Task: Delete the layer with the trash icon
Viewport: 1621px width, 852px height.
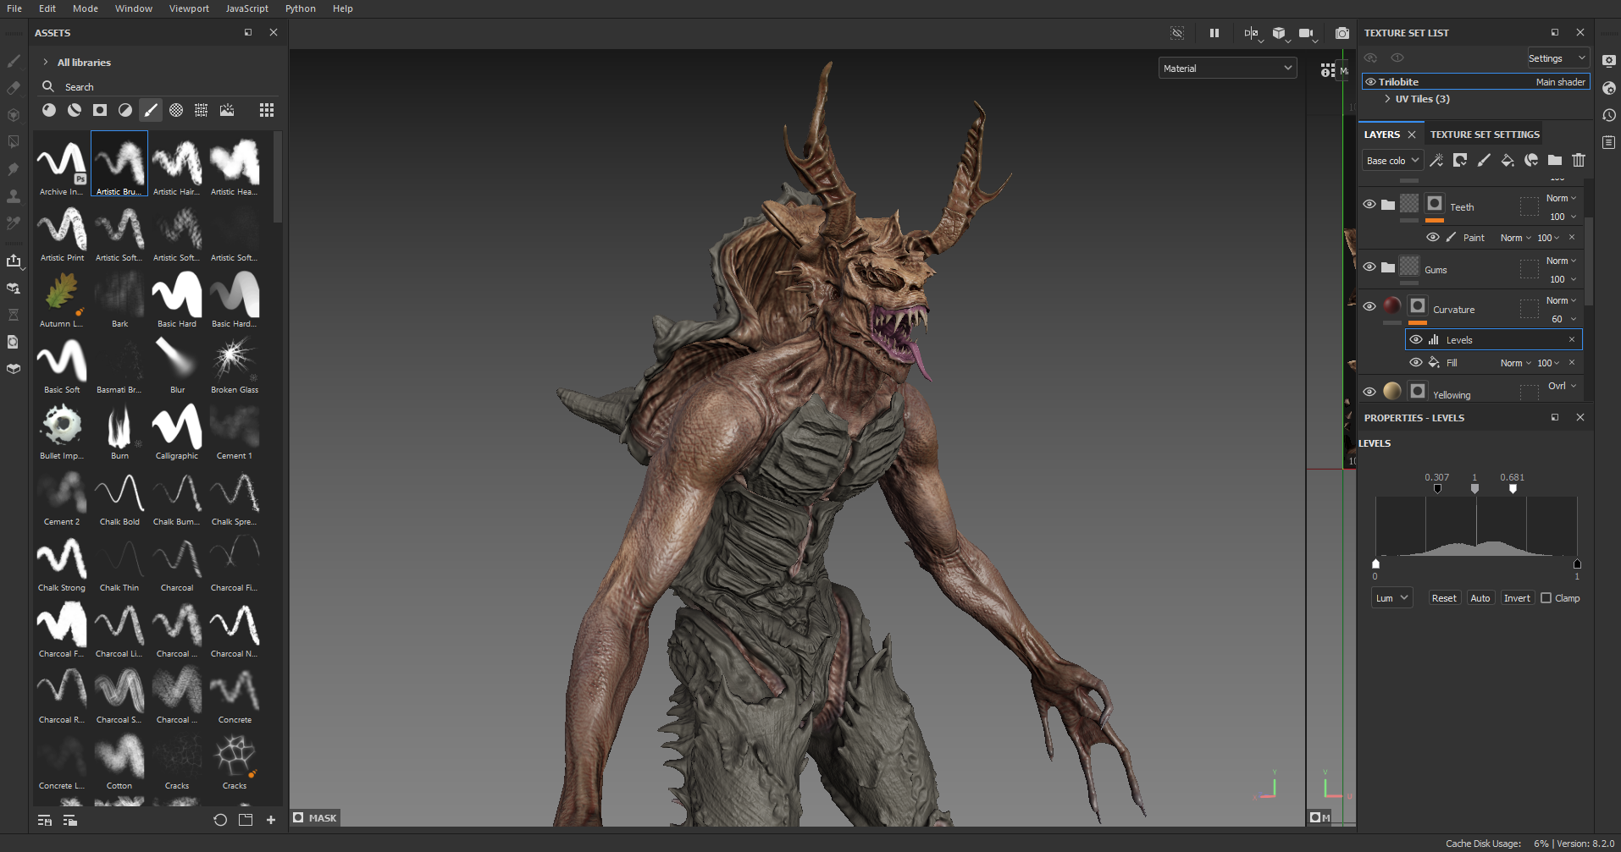Action: point(1579,160)
